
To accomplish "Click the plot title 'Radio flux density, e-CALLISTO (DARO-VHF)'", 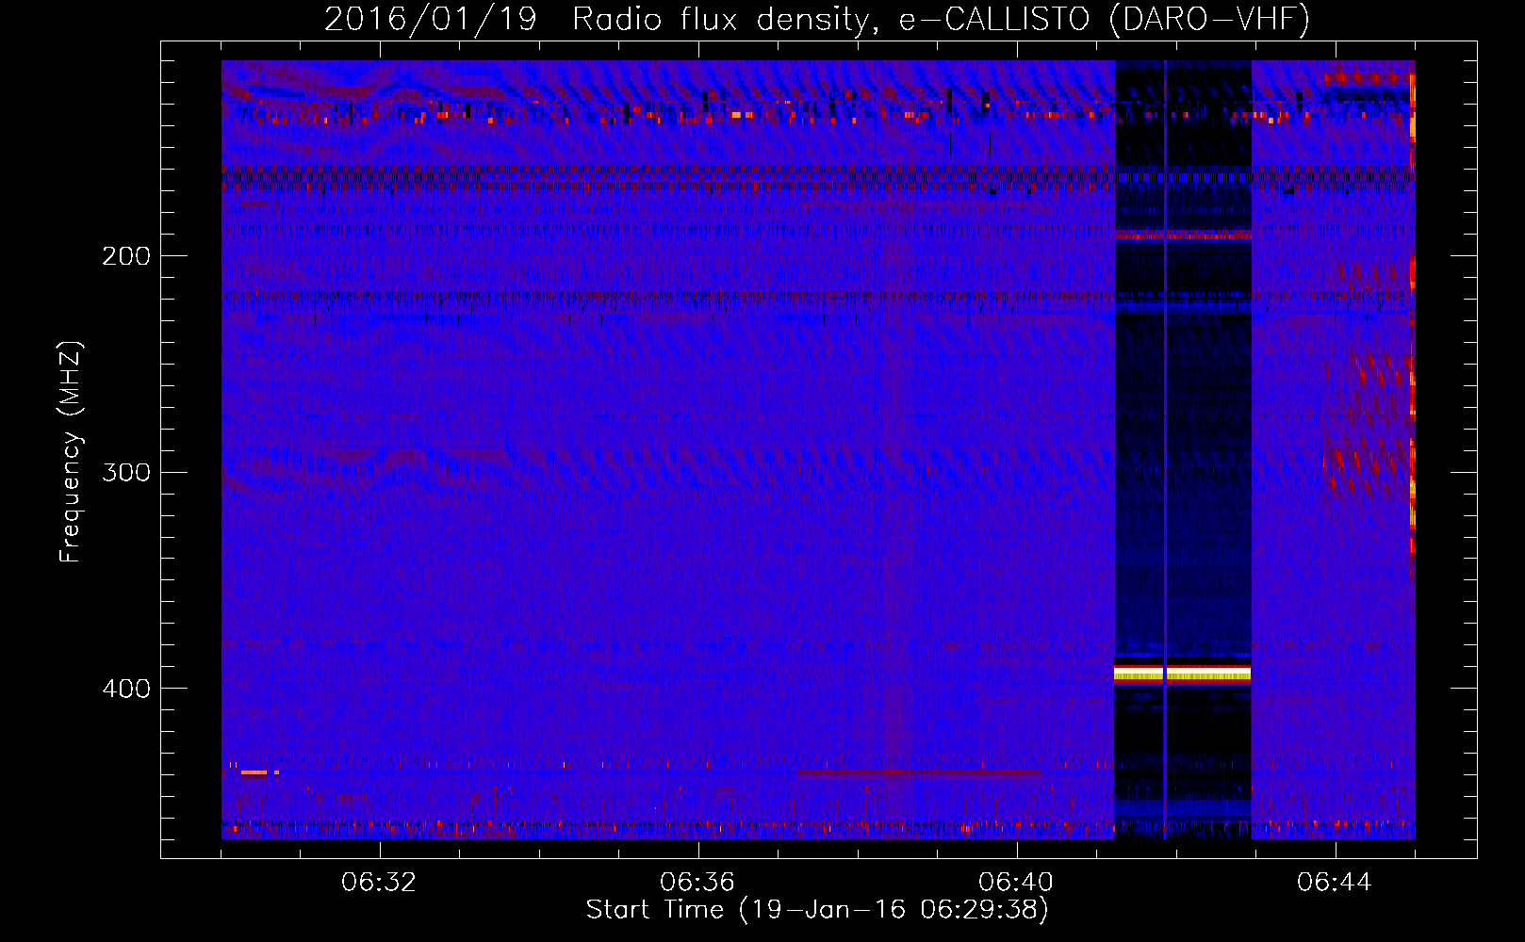I will [x=941, y=19].
